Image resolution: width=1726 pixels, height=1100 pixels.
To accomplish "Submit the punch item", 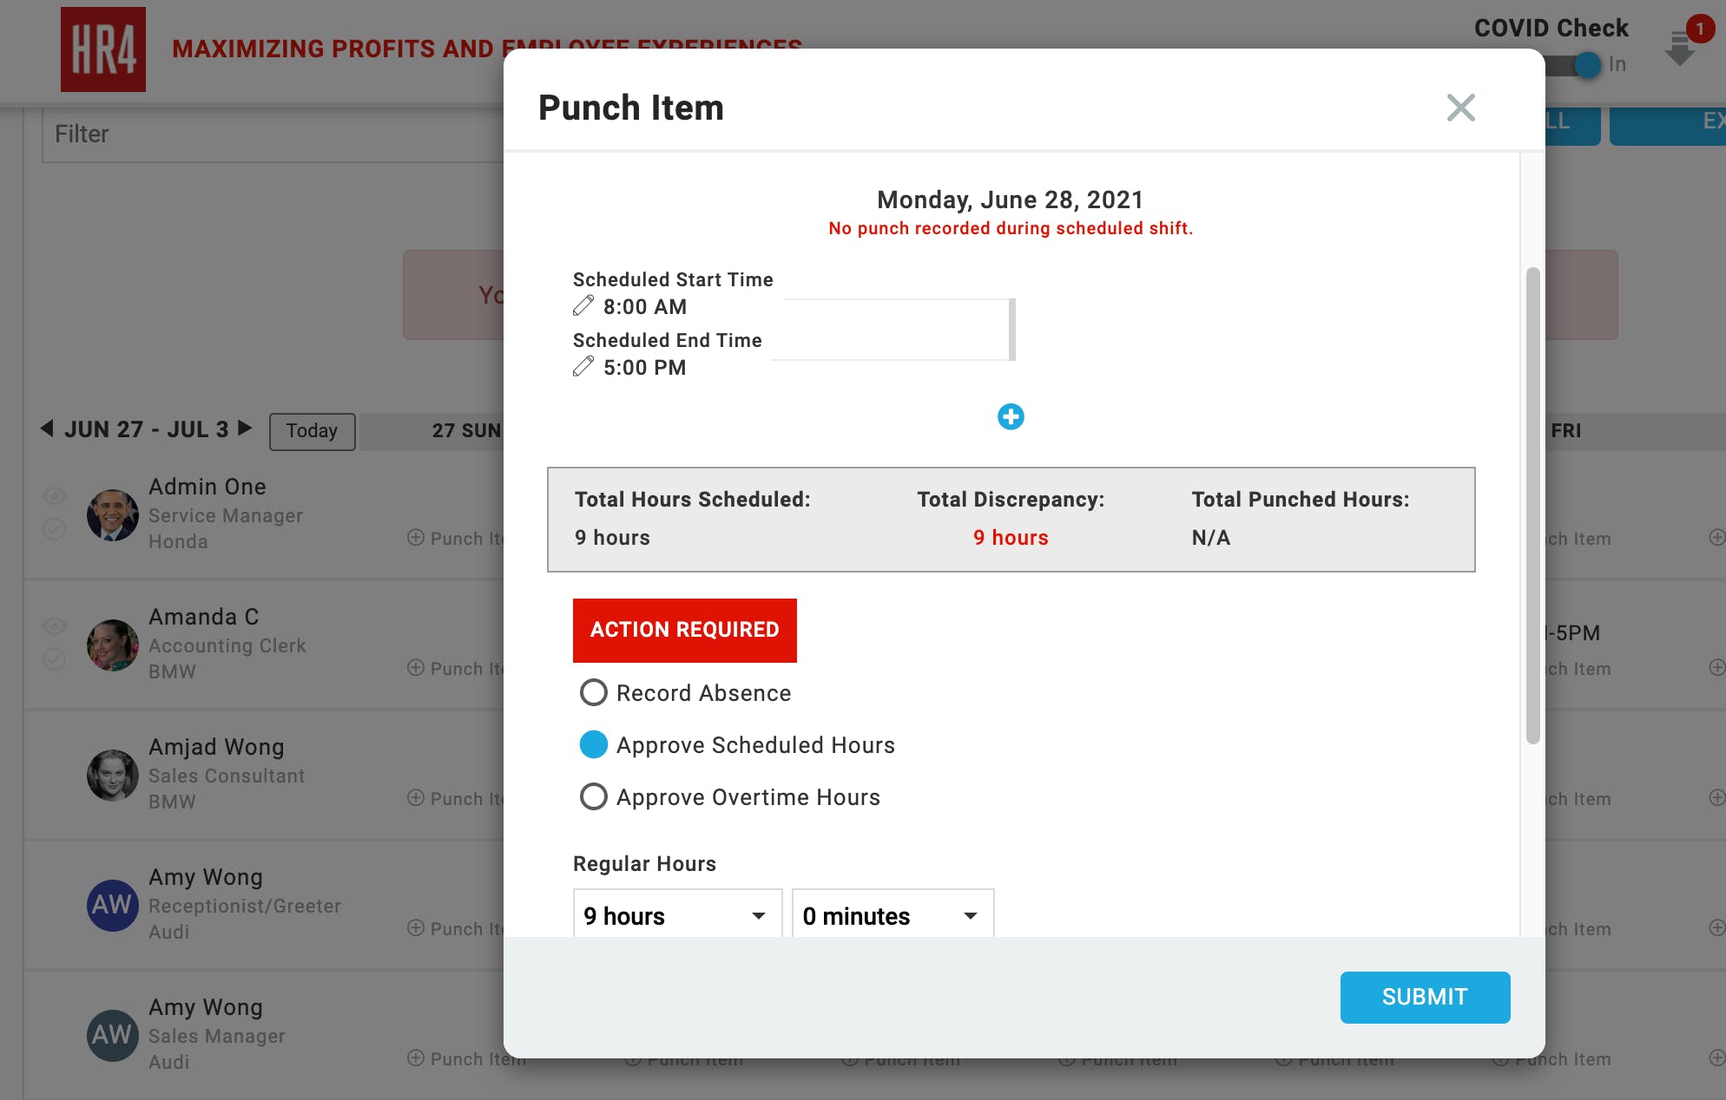I will (x=1425, y=997).
